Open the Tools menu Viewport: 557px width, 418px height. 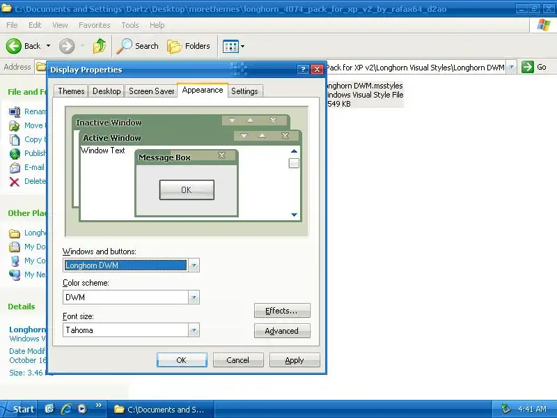tap(130, 25)
